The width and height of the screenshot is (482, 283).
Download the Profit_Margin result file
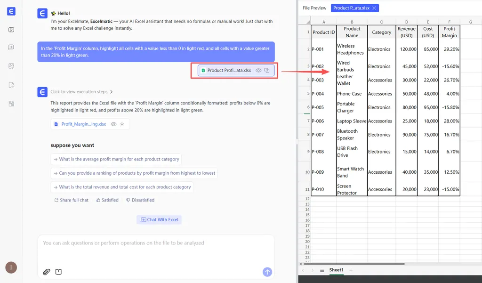click(x=122, y=124)
